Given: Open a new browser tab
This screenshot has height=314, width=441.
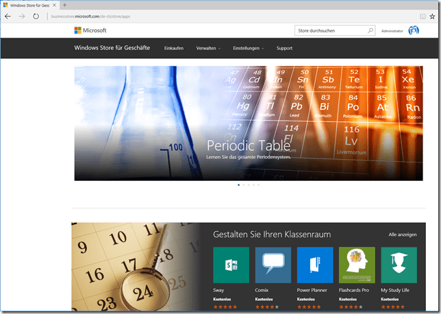Looking at the screenshot, I should point(64,5).
